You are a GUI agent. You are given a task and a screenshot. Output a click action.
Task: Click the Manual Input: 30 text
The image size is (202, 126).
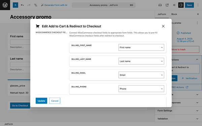click(x=19, y=93)
